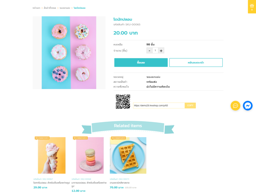Open the yellow chat bubble icon
Screen dimensions: 256x195
pyautogui.click(x=235, y=106)
